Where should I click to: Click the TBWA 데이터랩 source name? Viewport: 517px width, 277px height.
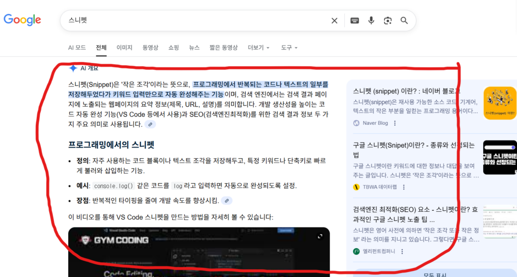[x=380, y=187]
